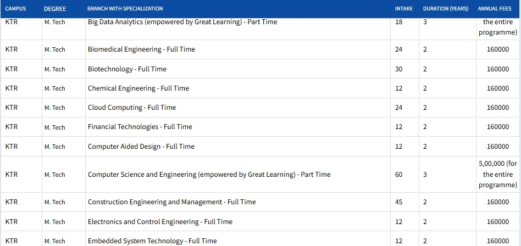
Task: Click the DEGREE column header
Action: pos(55,9)
